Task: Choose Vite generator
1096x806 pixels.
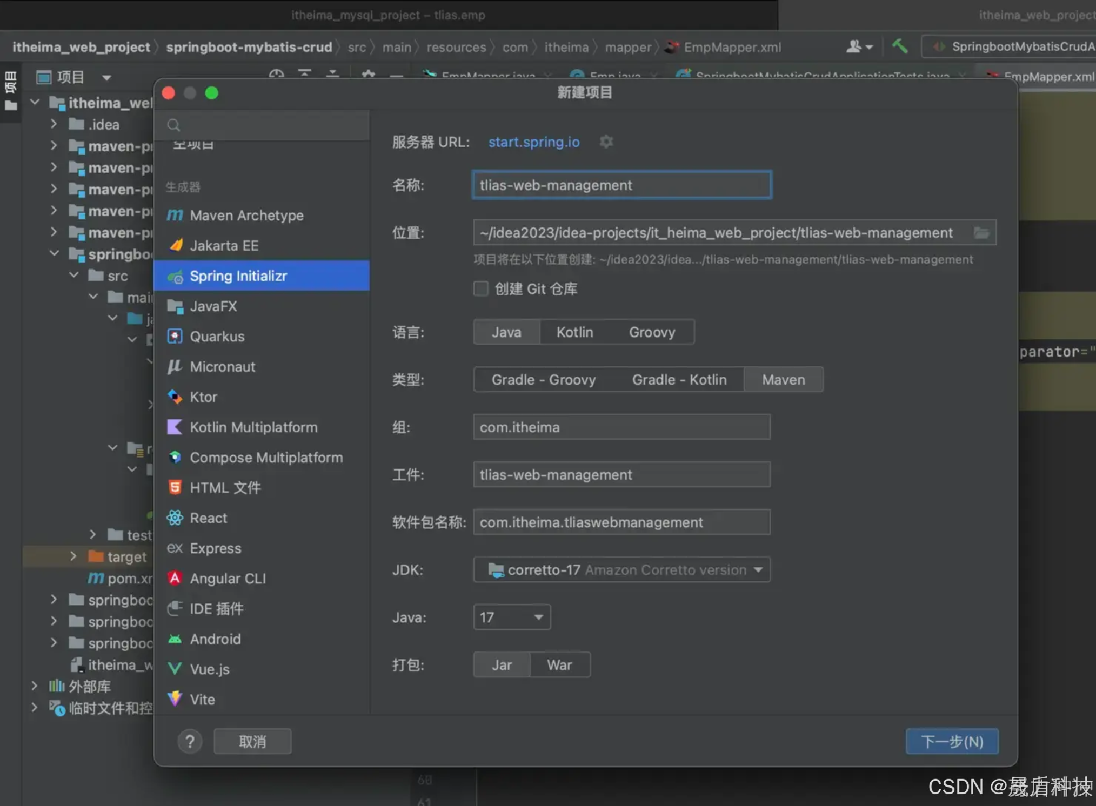Action: click(262, 699)
